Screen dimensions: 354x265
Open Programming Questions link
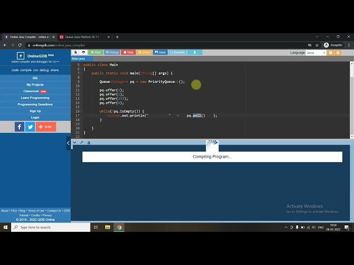(35, 104)
